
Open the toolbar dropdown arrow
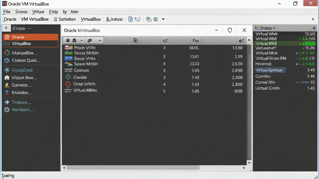coord(163,19)
